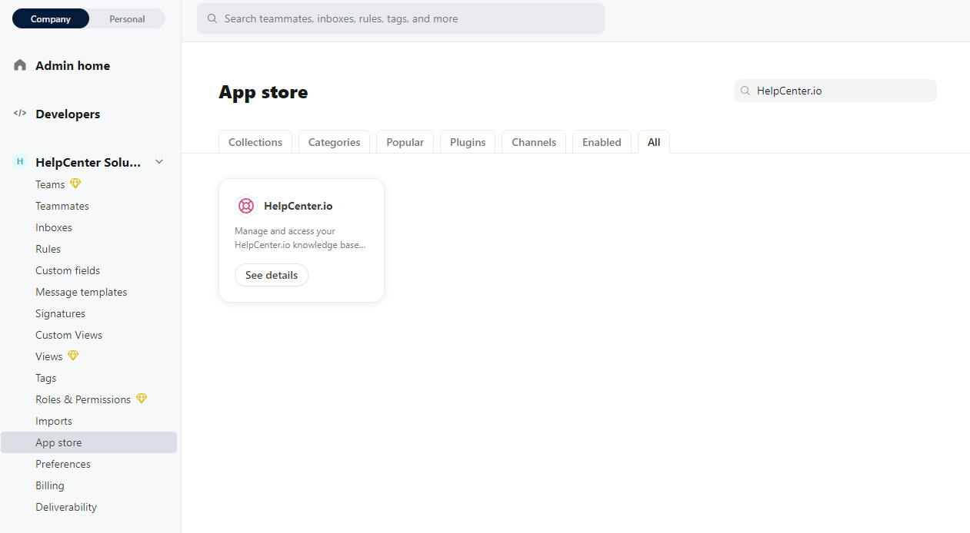Go to Billing
The image size is (970, 533).
pos(50,485)
